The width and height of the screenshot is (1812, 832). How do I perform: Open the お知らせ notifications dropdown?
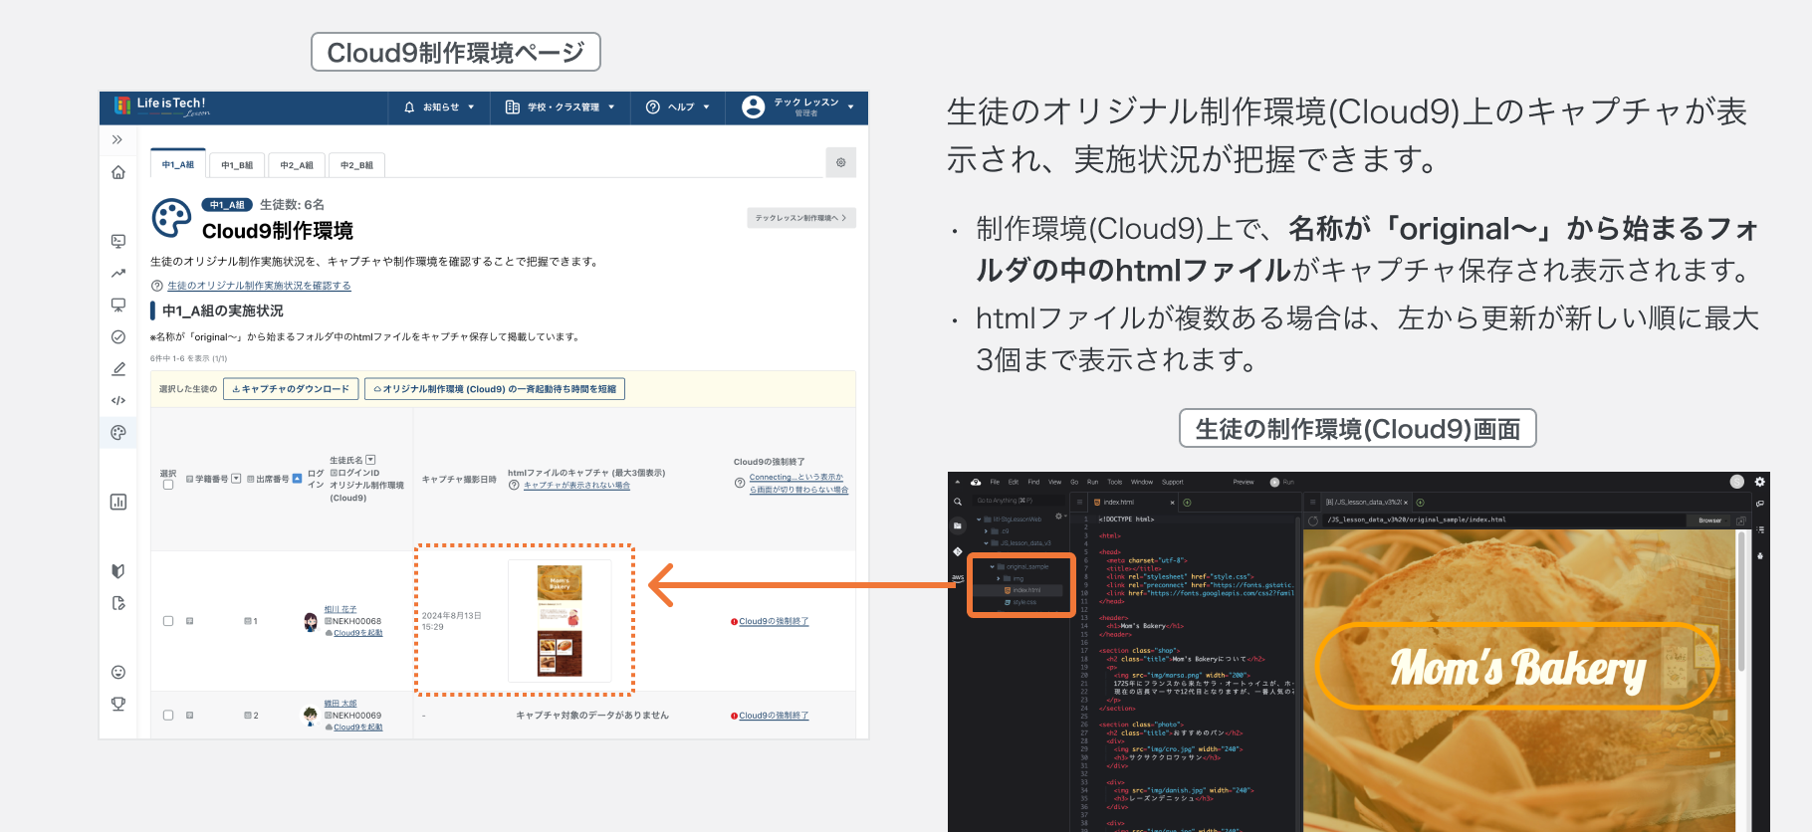click(x=439, y=107)
